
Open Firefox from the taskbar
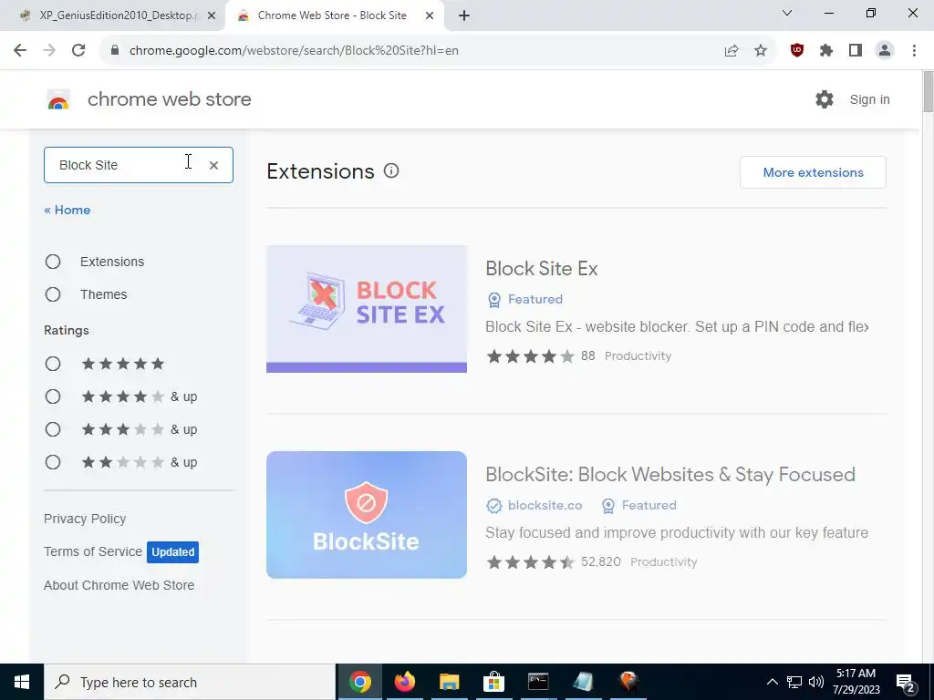404,682
